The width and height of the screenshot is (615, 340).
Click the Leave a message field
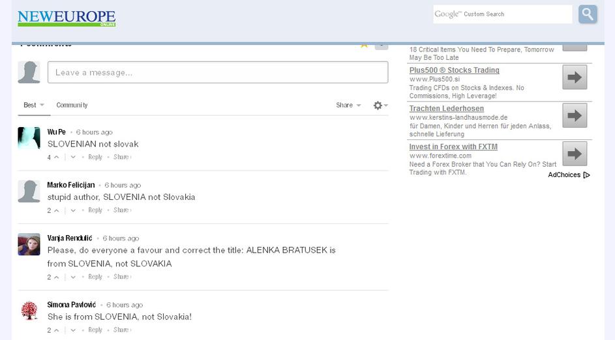coord(217,72)
